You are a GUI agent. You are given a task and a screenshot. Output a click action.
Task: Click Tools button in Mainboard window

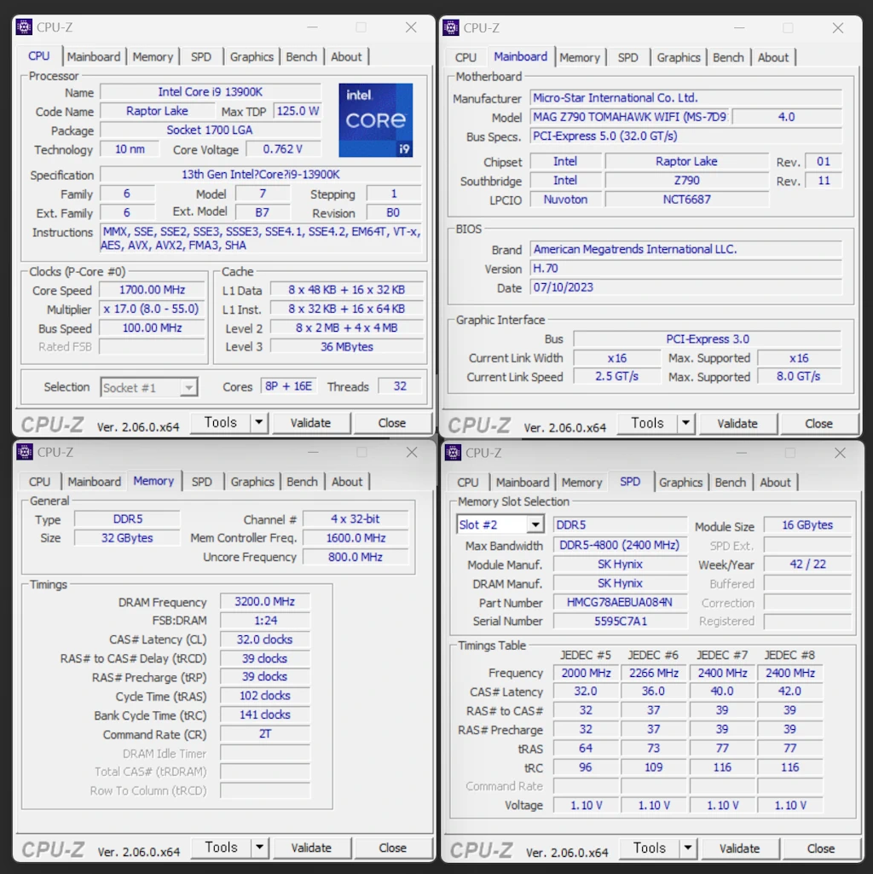[648, 424]
